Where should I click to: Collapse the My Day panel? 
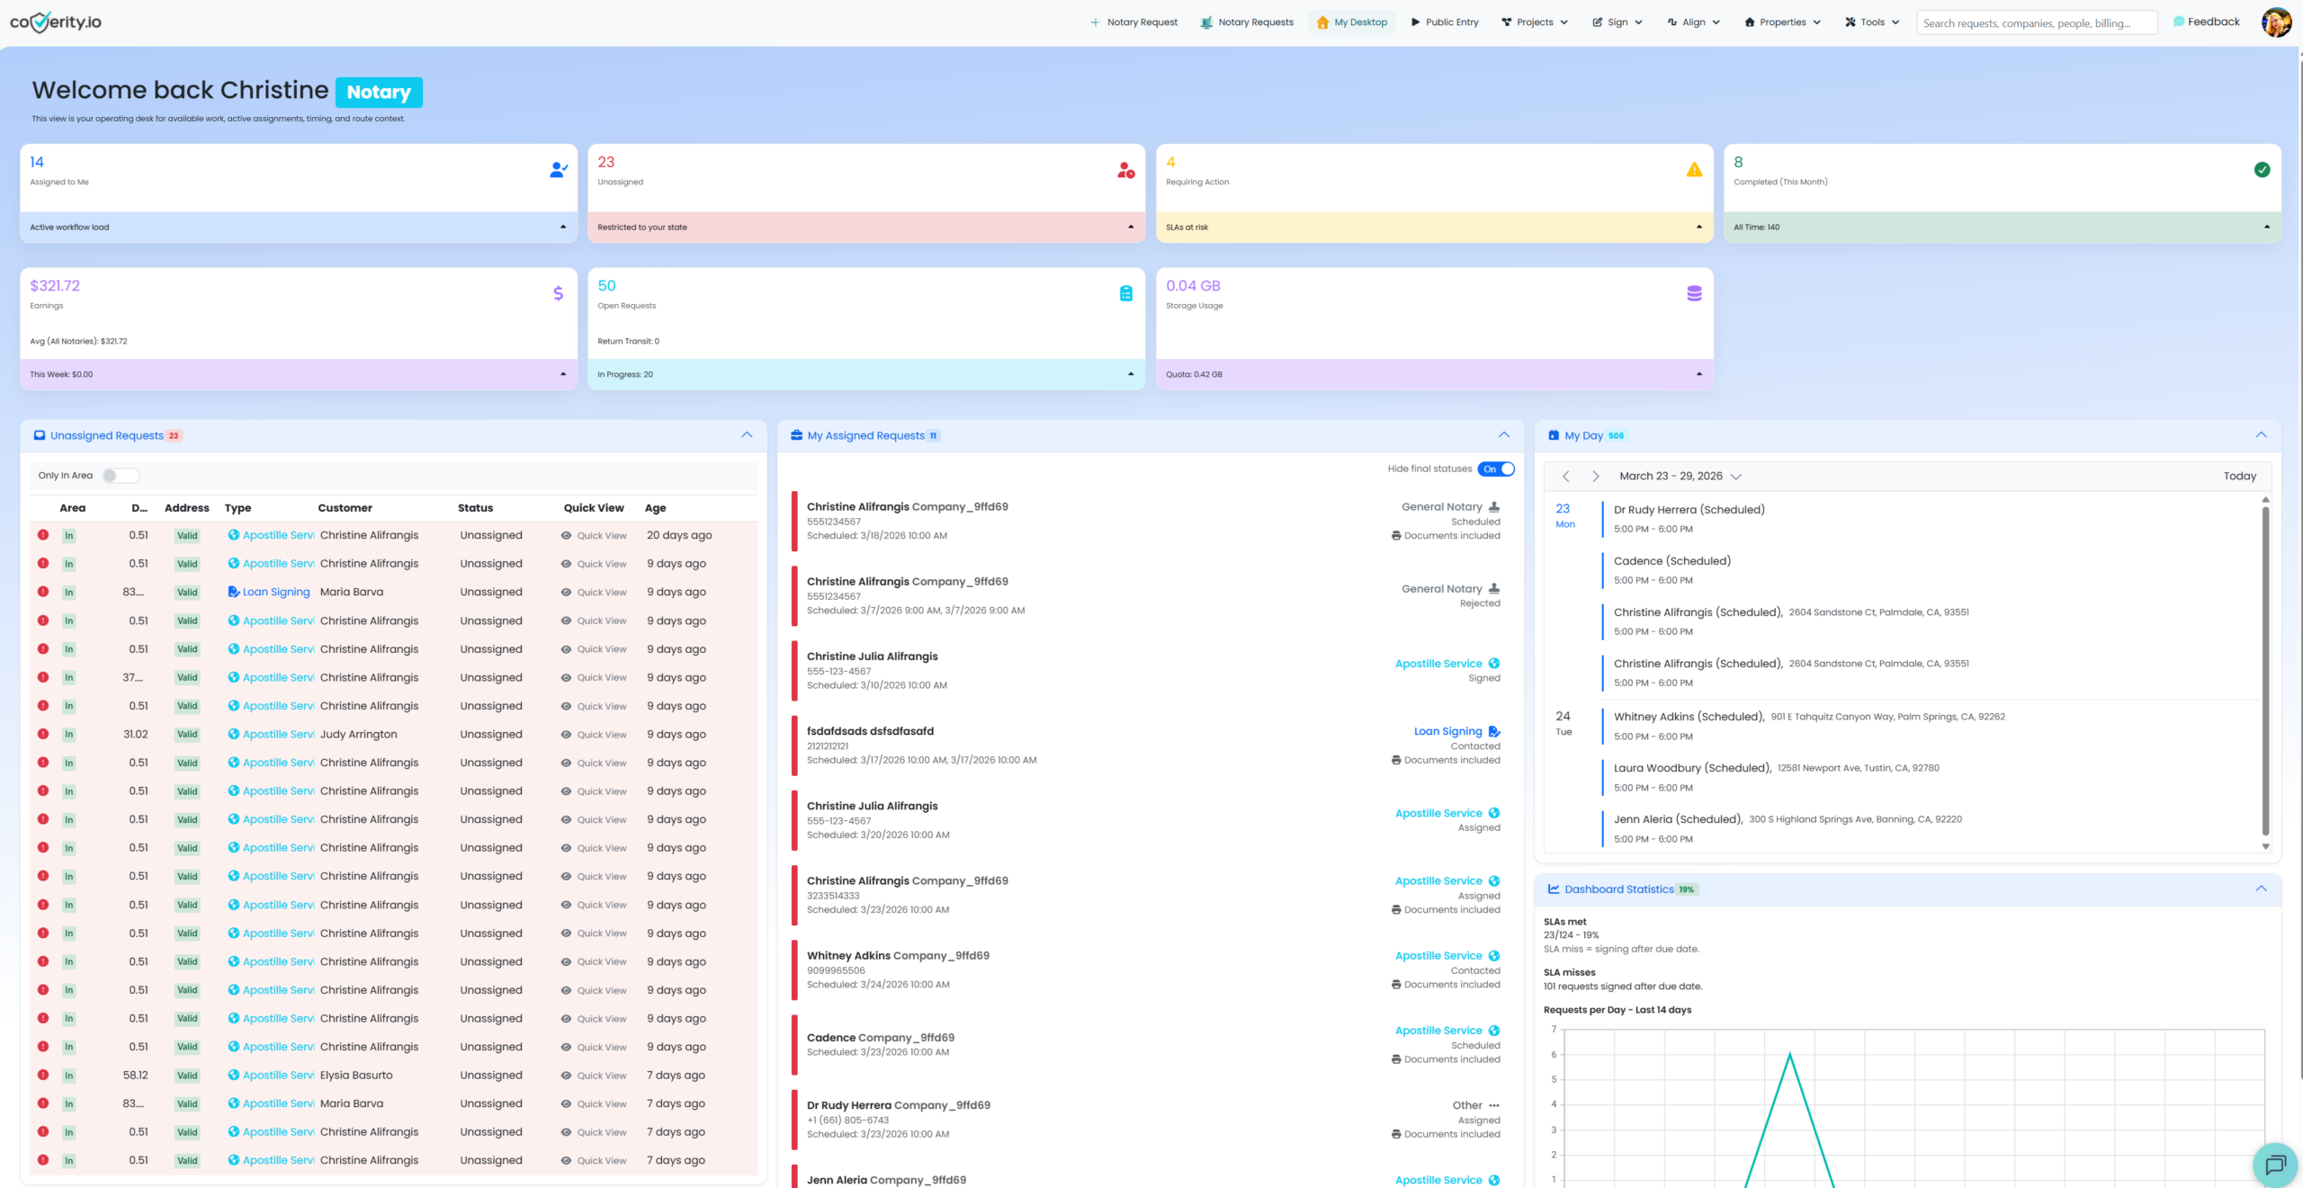pos(2261,434)
